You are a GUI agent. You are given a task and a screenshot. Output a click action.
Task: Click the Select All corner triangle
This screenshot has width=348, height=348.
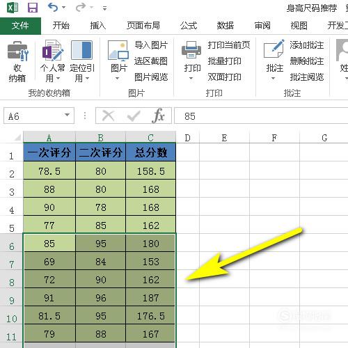coord(17,138)
